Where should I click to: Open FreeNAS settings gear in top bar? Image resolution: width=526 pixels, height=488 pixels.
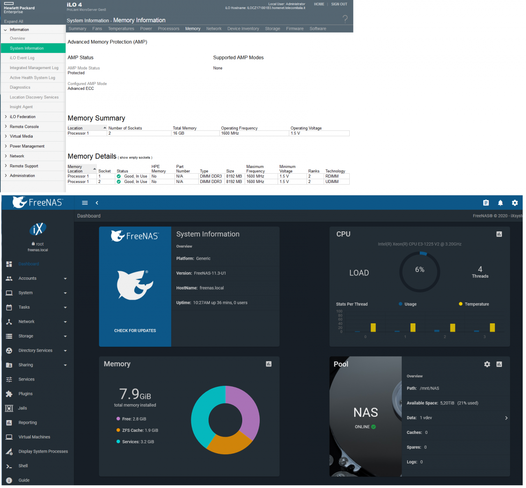click(515, 203)
